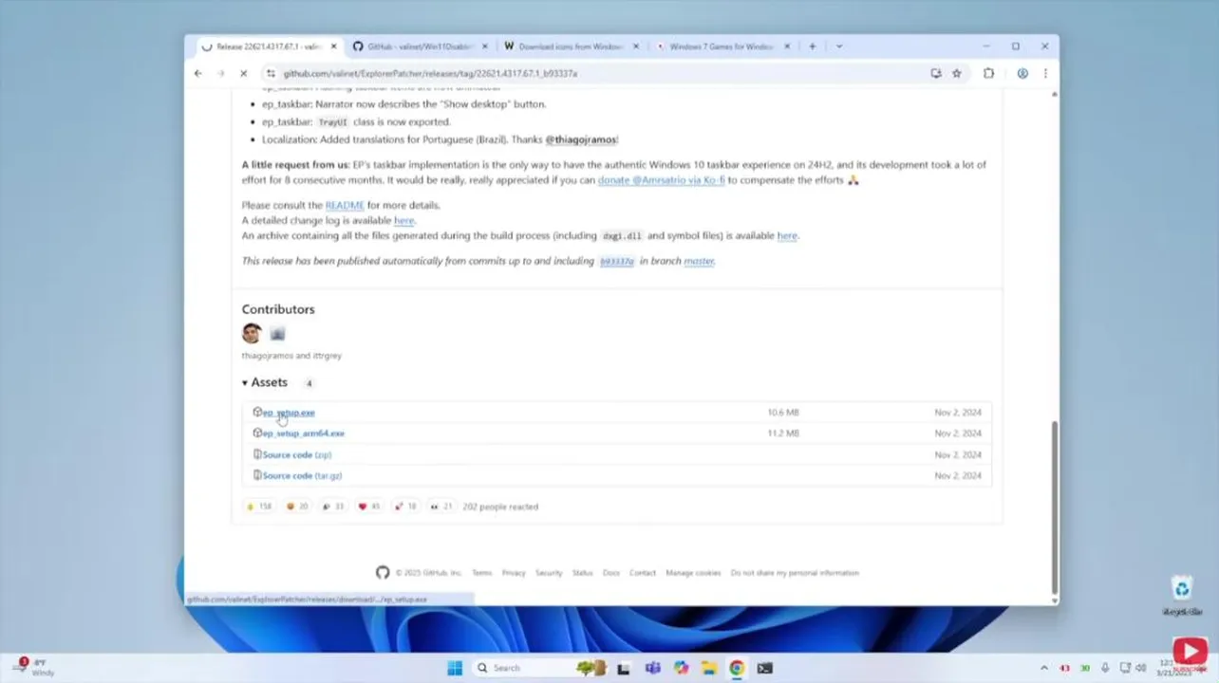
Task: Open a new browser tab
Action: (813, 46)
